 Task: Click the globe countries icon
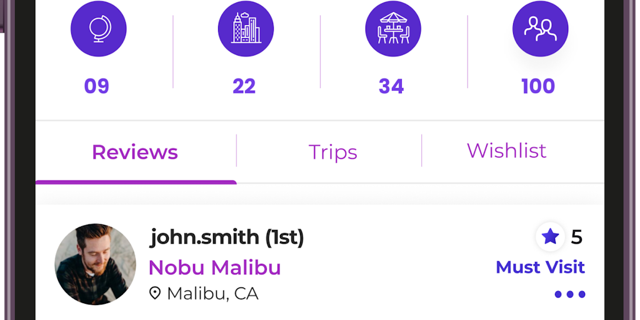[x=99, y=29]
